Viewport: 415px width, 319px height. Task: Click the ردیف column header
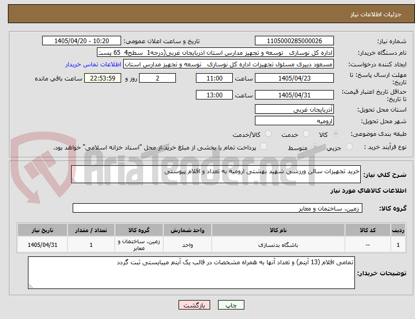point(398,230)
